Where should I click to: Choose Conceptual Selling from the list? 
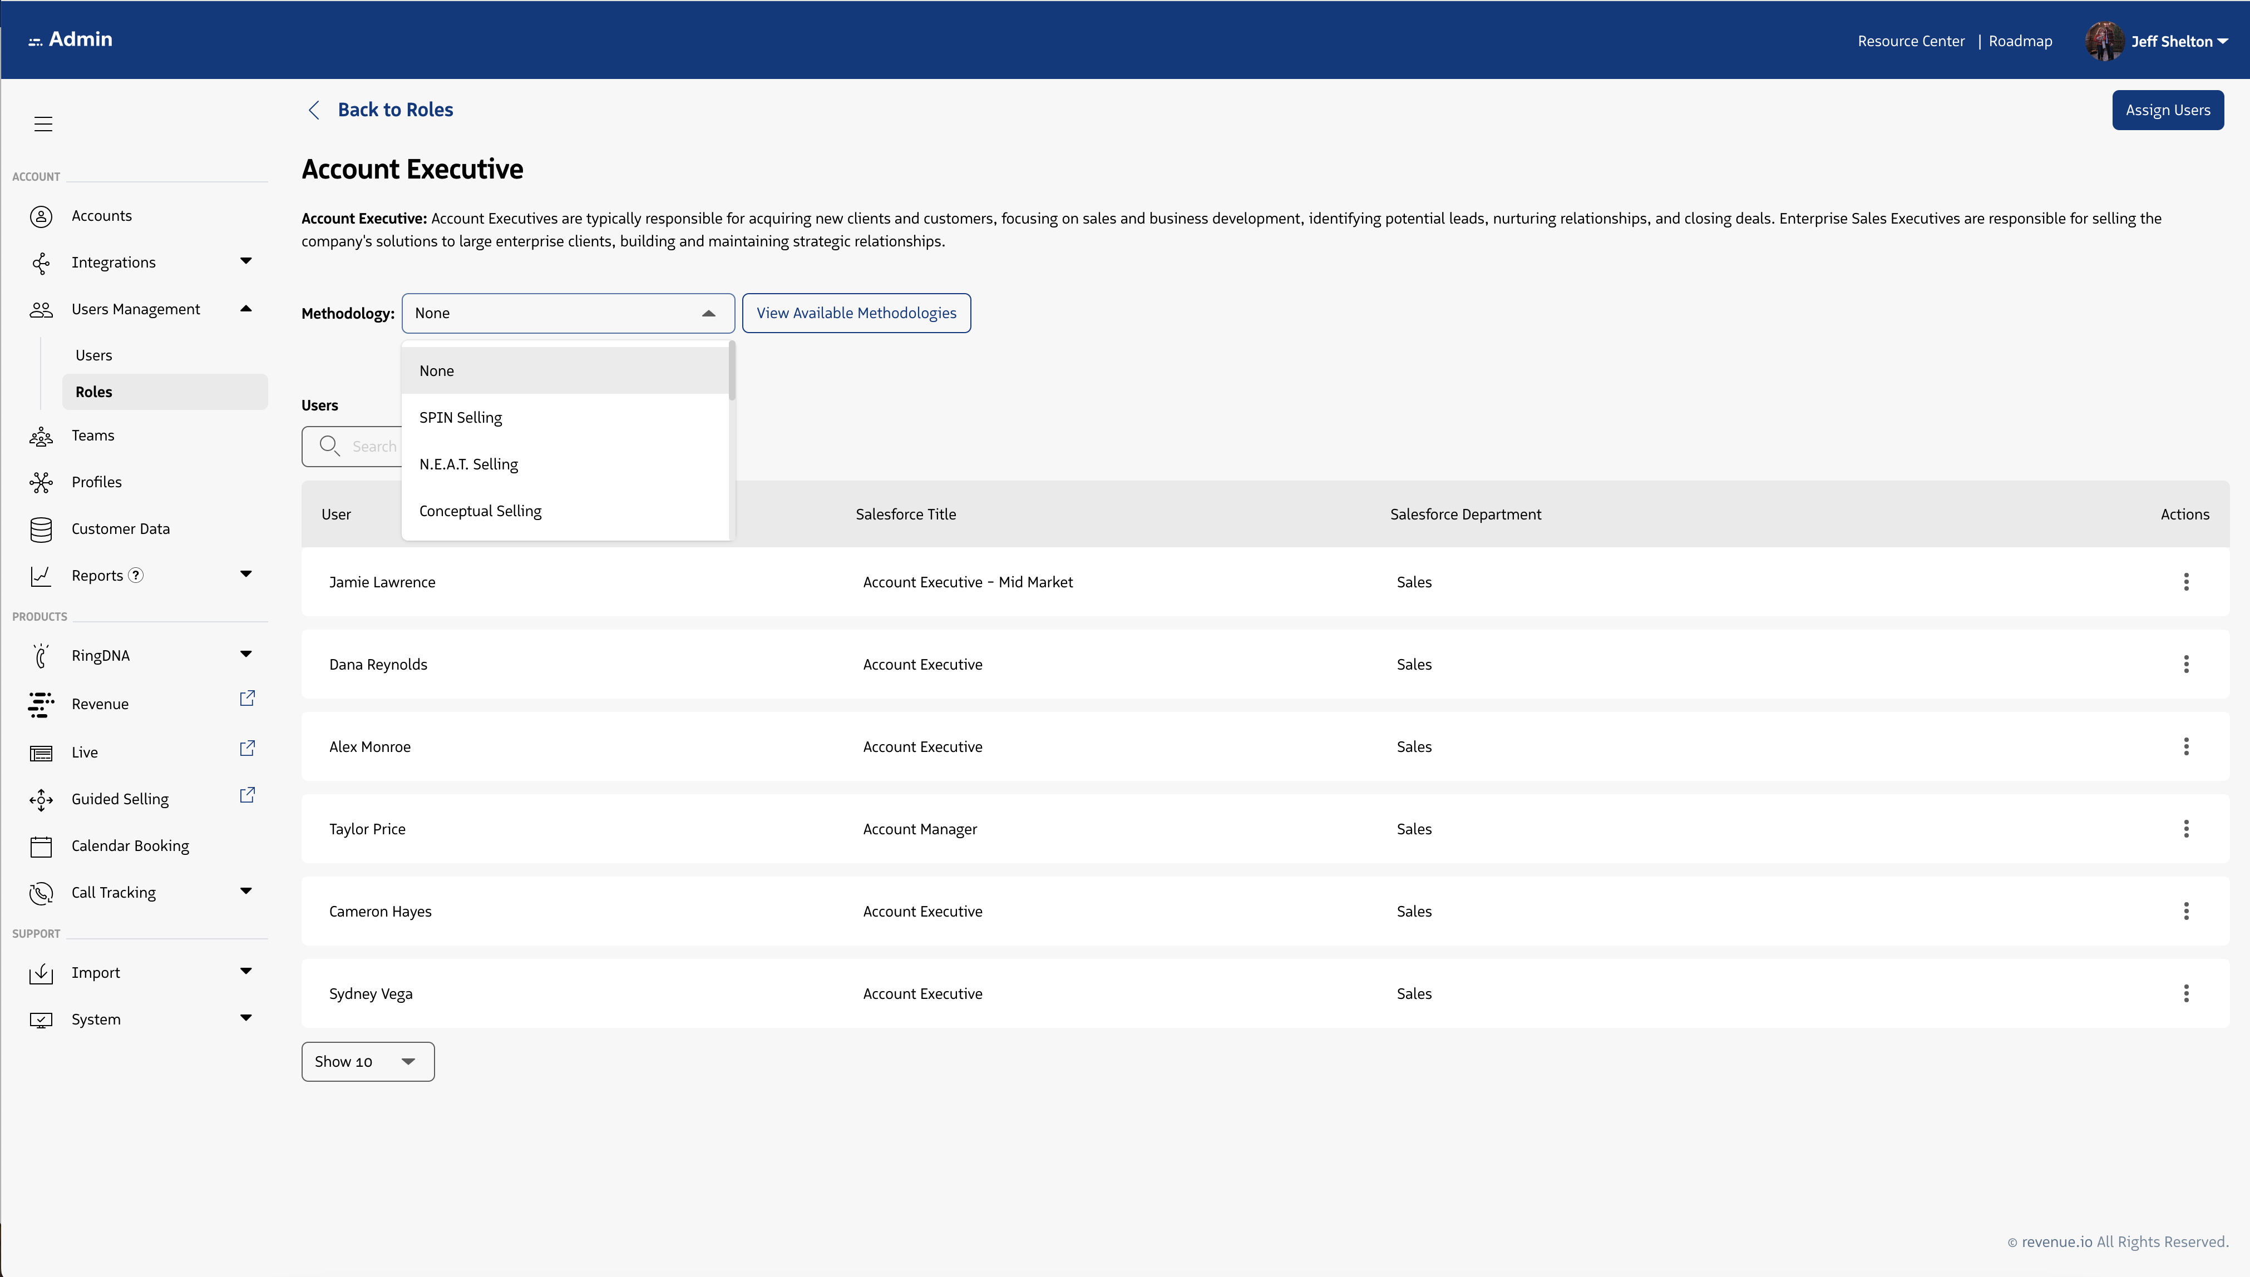(x=480, y=511)
